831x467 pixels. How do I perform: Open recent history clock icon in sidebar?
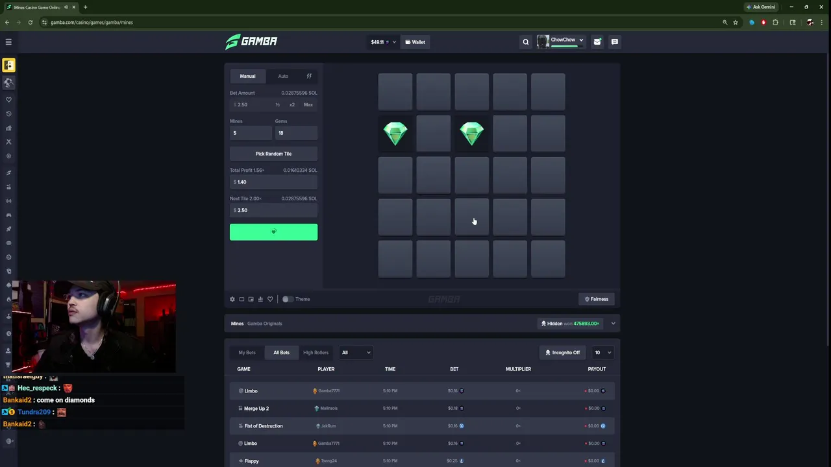8,114
